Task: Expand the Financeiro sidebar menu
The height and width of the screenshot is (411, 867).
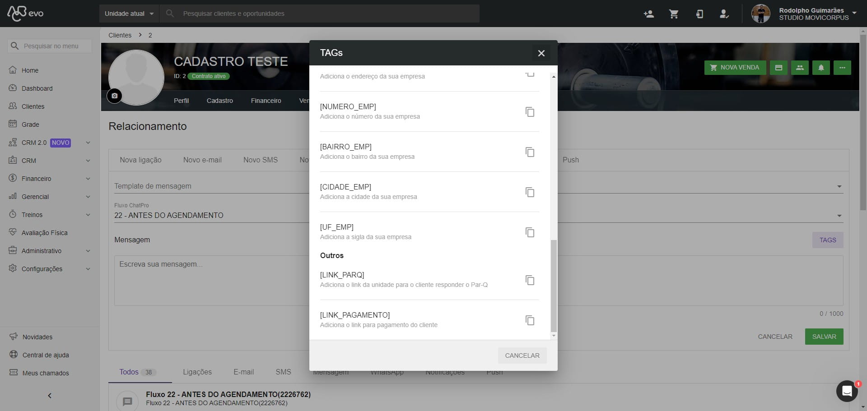Action: pos(50,179)
